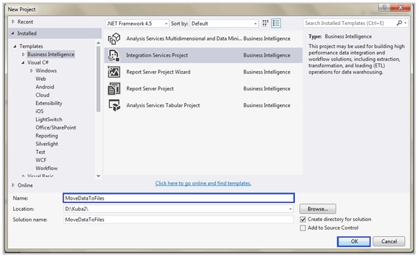
Task: Select Windows under Visual C#
Action: click(46, 70)
